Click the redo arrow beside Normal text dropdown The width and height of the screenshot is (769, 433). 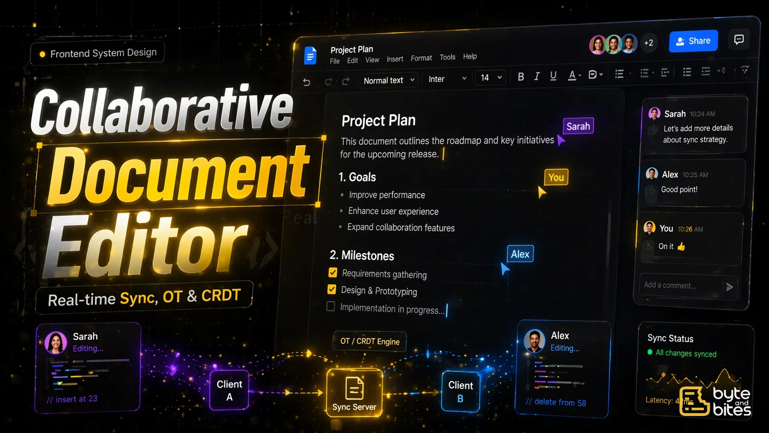point(346,81)
